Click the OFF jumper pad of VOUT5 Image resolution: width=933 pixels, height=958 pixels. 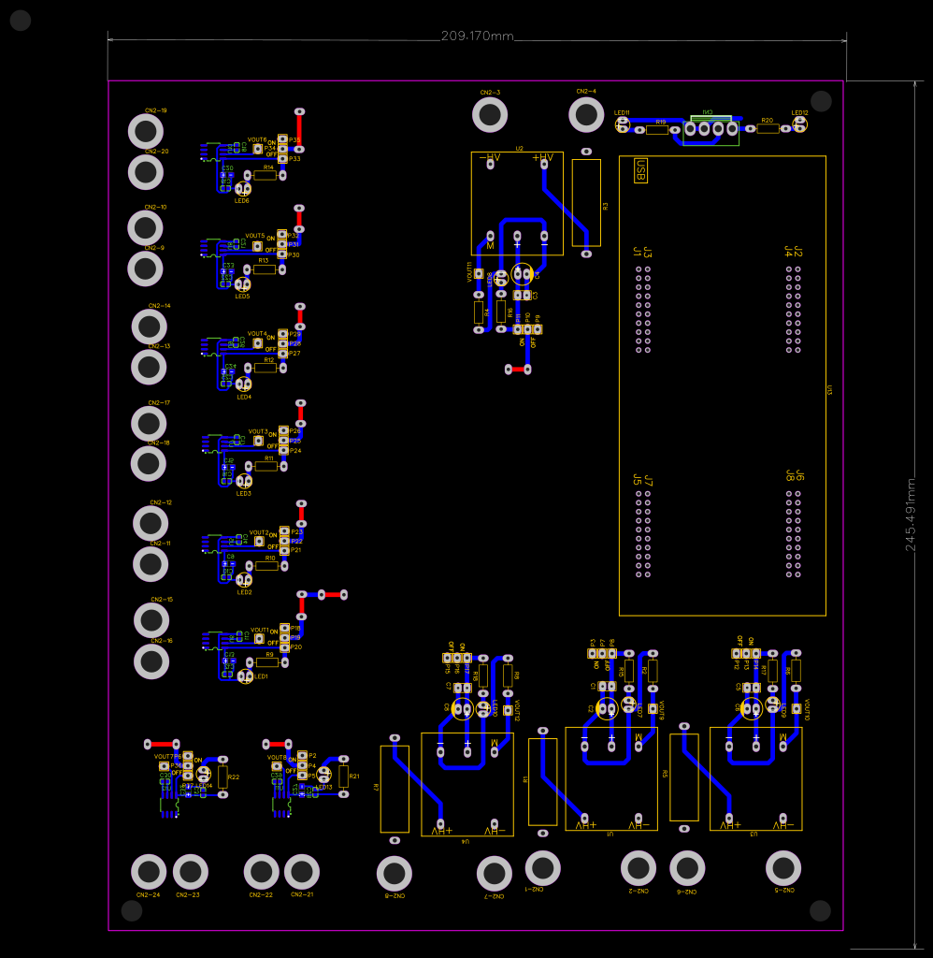(x=282, y=254)
